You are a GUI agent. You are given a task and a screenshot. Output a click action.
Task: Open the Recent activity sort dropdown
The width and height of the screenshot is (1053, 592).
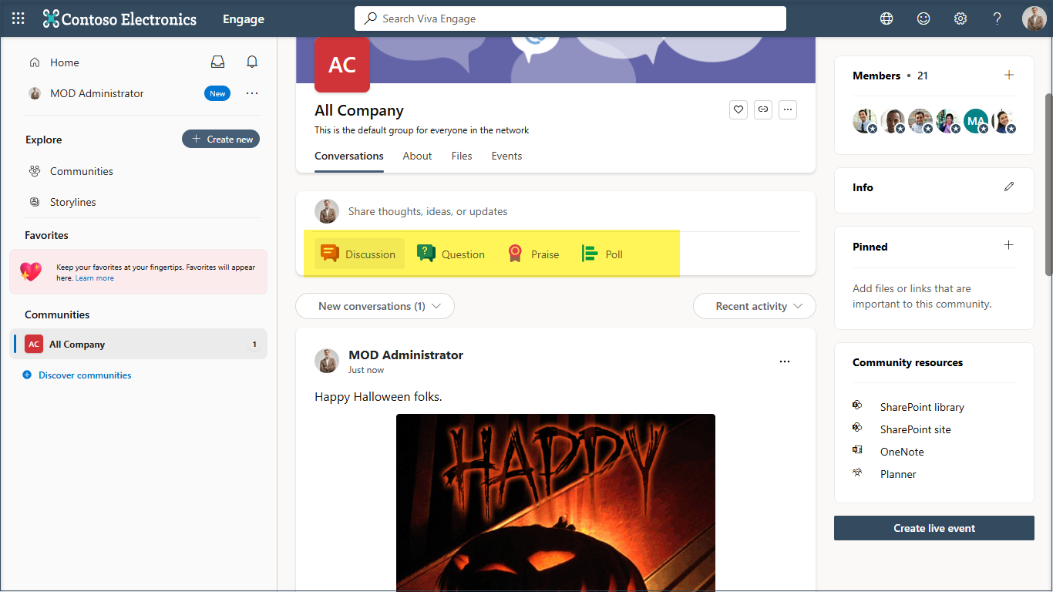(754, 306)
